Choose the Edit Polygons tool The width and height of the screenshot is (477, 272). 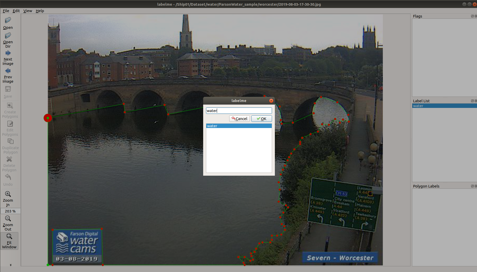pos(10,129)
